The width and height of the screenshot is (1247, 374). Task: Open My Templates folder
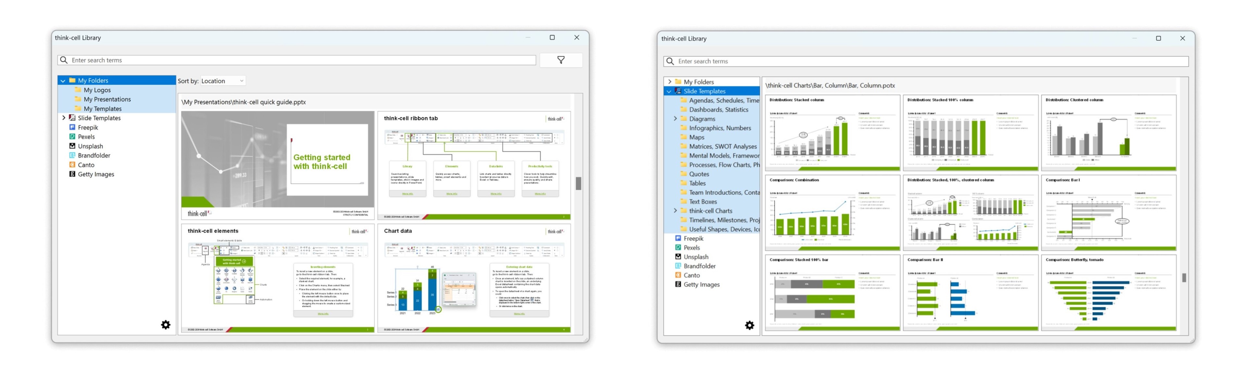tap(102, 109)
